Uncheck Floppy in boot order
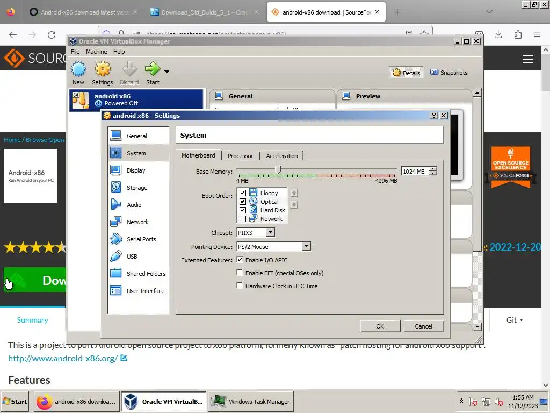Viewport: 550px width, 413px height. [x=242, y=193]
